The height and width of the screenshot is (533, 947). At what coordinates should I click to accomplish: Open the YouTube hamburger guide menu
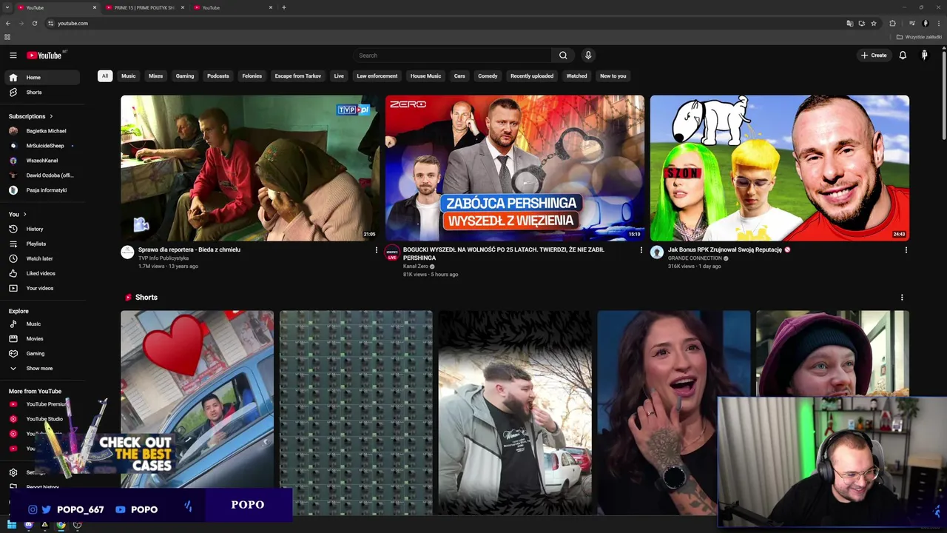coord(13,56)
